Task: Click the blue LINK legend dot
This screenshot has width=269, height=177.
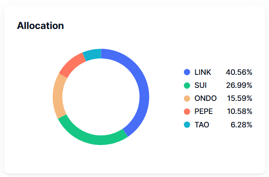Action: pos(187,72)
